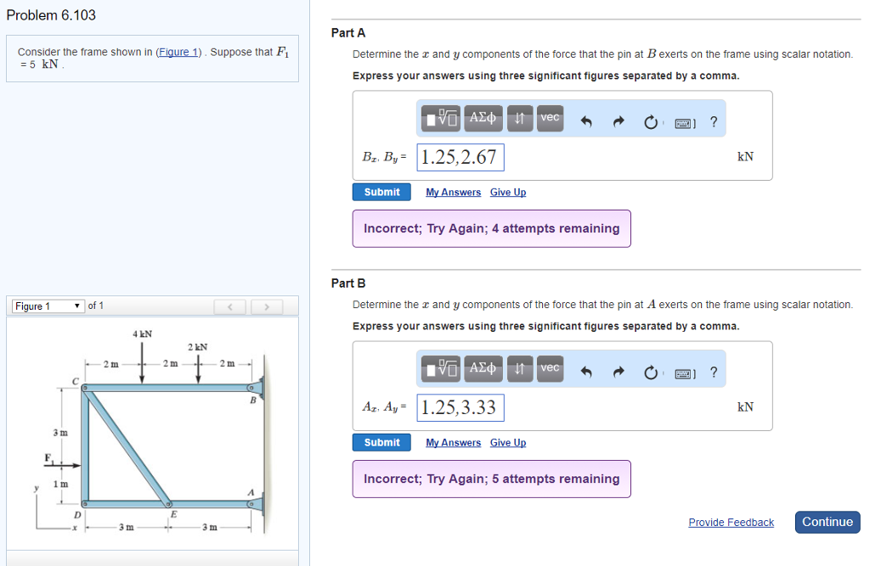Image resolution: width=870 pixels, height=566 pixels.
Task: Open the math template palette in Part B
Action: click(x=440, y=368)
